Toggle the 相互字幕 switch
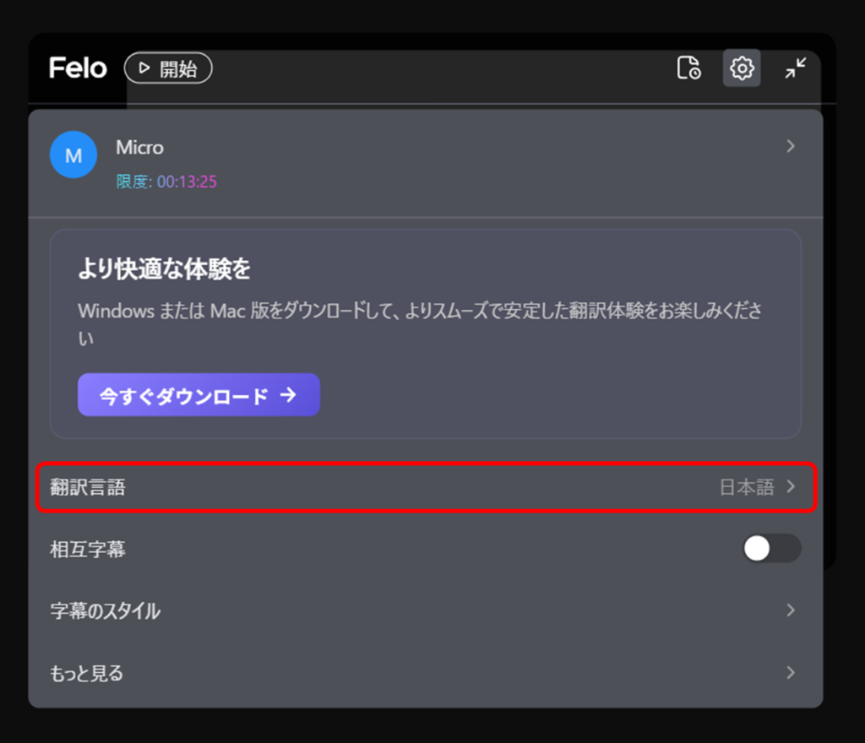Screen dimensions: 865x743 click(x=771, y=549)
